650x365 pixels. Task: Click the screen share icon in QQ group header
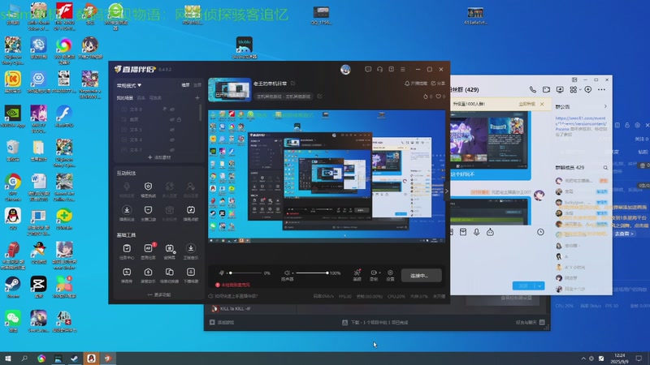560,89
